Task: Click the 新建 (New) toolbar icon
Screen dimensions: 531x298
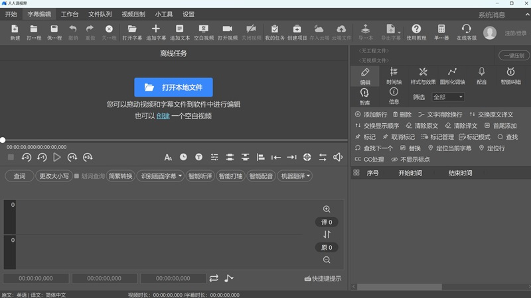Action: tap(15, 30)
